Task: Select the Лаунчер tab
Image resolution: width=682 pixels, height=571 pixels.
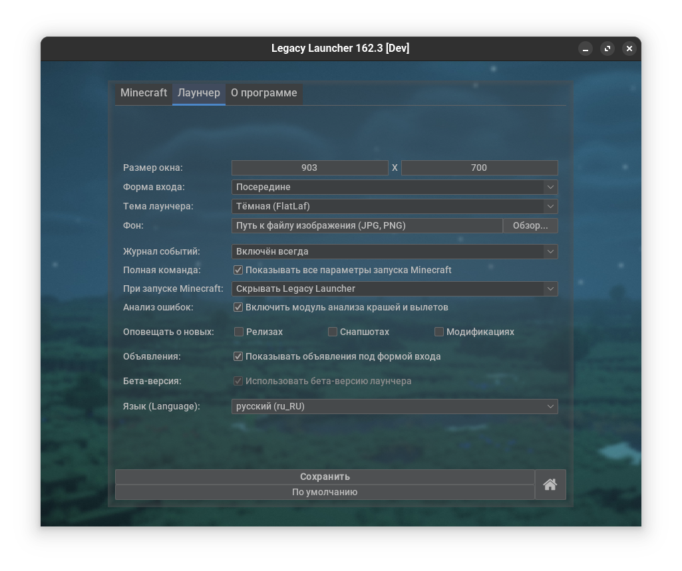Action: [199, 93]
